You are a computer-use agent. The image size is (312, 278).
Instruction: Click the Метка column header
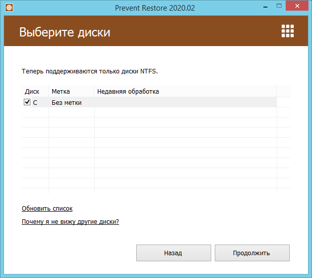[71, 91]
